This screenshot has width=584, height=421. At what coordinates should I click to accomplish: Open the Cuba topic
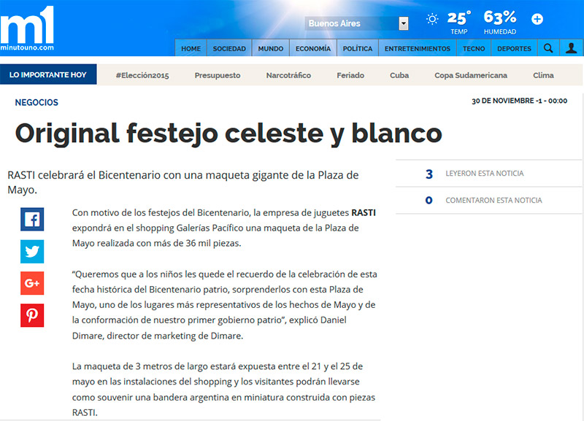(x=399, y=76)
